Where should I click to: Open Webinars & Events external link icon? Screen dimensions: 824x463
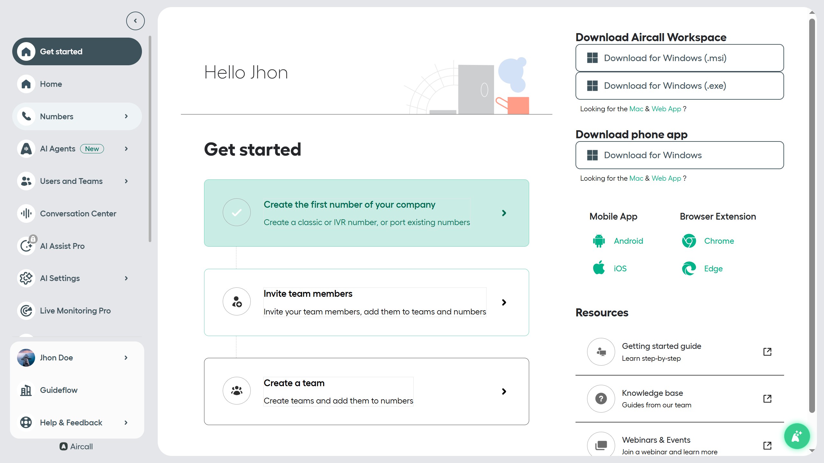point(767,446)
